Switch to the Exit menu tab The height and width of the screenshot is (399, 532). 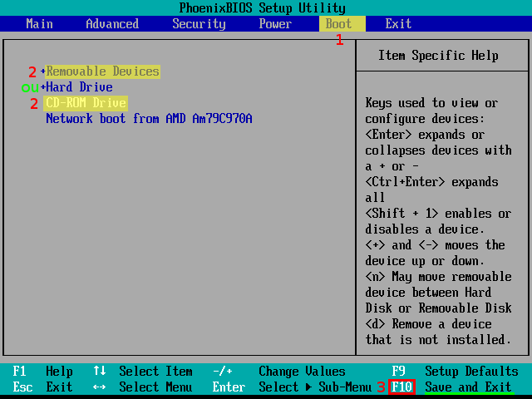[x=398, y=24]
